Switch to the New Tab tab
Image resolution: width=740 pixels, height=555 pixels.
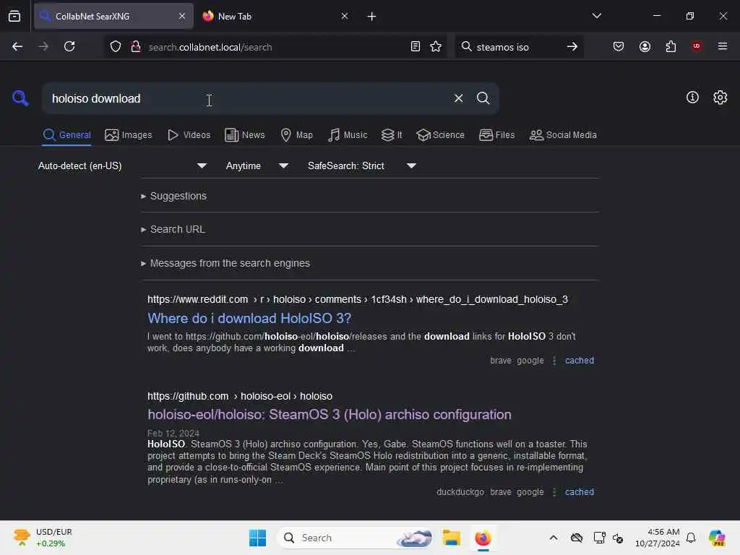pyautogui.click(x=277, y=16)
